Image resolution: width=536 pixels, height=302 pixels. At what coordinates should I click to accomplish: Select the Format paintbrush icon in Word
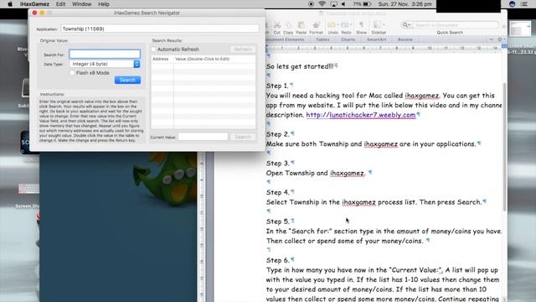[317, 25]
